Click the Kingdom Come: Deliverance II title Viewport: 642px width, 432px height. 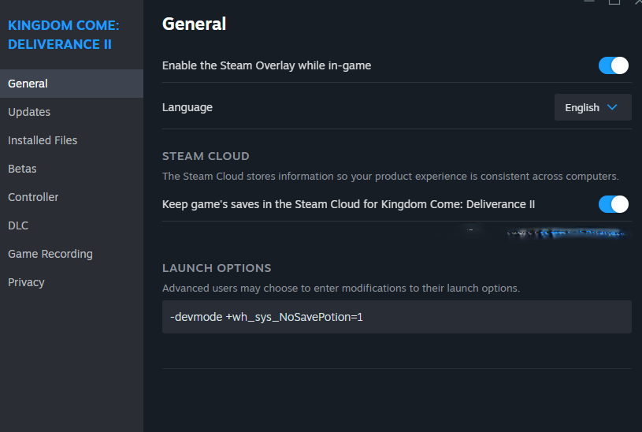pos(63,35)
